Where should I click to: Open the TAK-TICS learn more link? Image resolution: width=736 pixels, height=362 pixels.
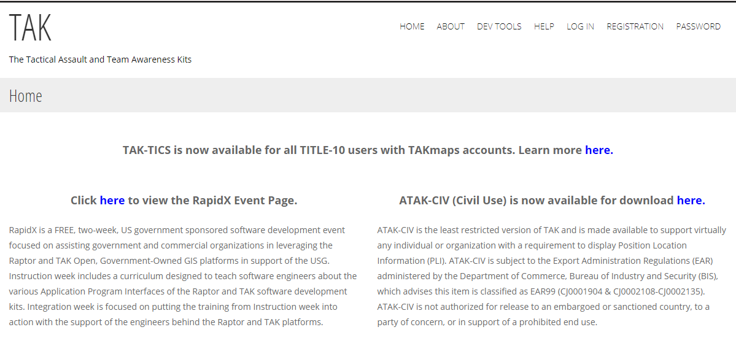[598, 150]
